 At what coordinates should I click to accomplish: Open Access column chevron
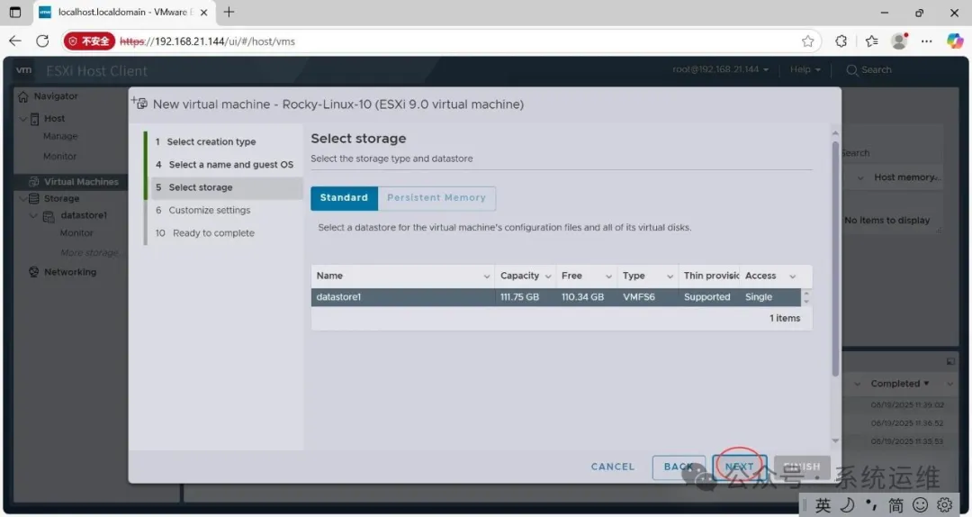click(792, 277)
